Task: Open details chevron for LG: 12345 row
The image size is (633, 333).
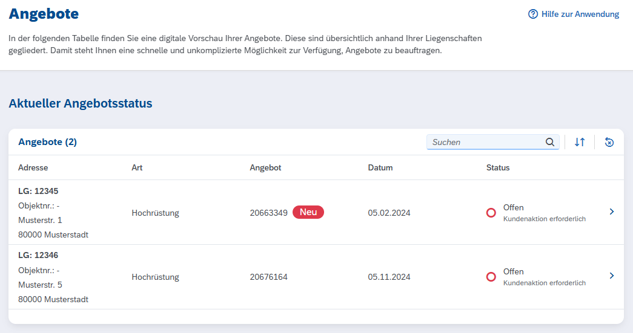Action: 611,212
